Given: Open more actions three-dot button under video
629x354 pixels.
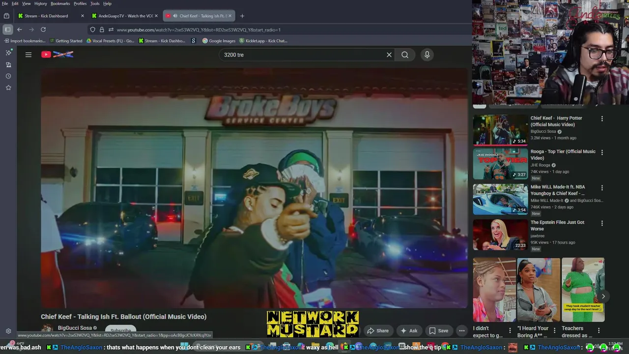Looking at the screenshot, I should (462, 331).
